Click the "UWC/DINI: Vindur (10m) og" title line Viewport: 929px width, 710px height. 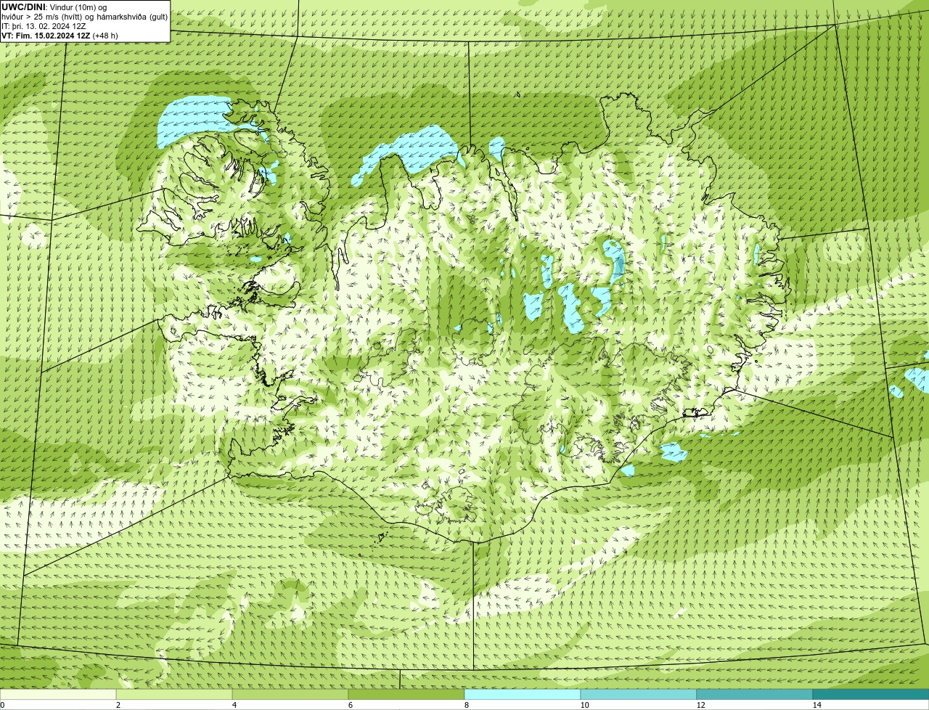(54, 7)
